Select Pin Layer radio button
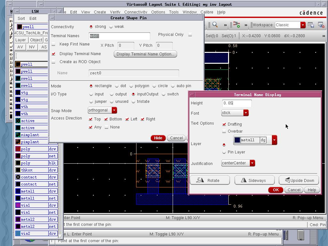 [224, 152]
